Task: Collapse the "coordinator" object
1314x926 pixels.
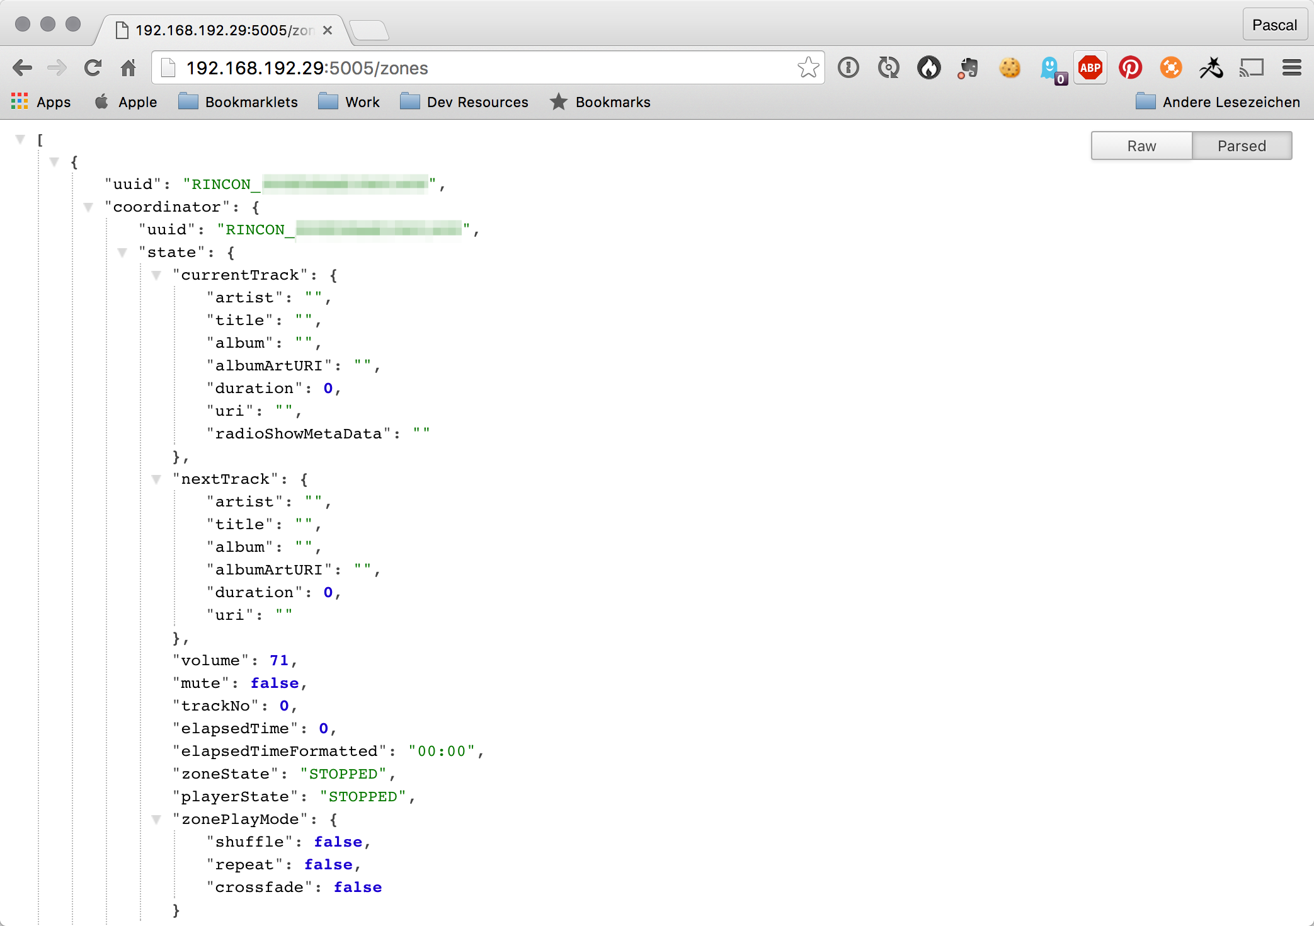Action: click(88, 207)
